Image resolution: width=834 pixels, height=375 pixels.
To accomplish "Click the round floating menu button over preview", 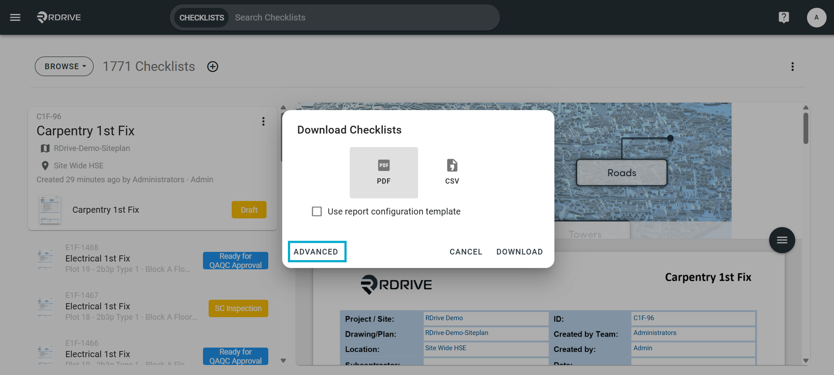I will [782, 240].
